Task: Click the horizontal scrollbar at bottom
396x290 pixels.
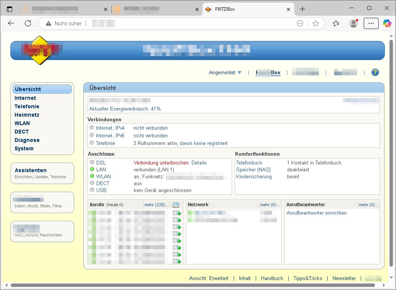Action: pyautogui.click(x=191, y=285)
